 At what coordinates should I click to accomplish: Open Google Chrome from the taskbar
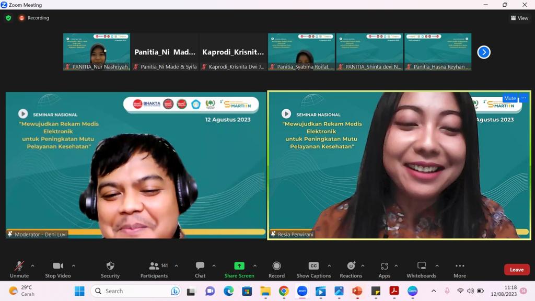(284, 291)
